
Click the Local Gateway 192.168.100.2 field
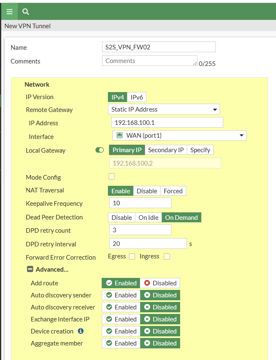pyautogui.click(x=165, y=163)
